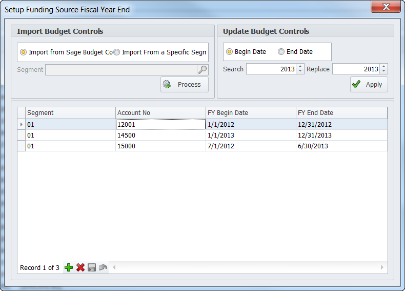Select Import From a Specific Segment radio
Image resolution: width=405 pixels, height=291 pixels.
[x=116, y=52]
